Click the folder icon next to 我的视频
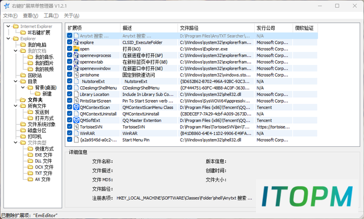The height and width of the screenshot is (219, 364). pyautogui.click(x=30, y=69)
